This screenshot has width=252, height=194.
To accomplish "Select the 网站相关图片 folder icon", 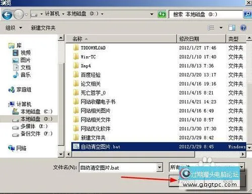I will (76, 111).
